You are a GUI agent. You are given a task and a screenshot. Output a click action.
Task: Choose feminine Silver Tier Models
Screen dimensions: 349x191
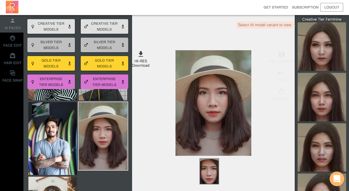pos(51,45)
